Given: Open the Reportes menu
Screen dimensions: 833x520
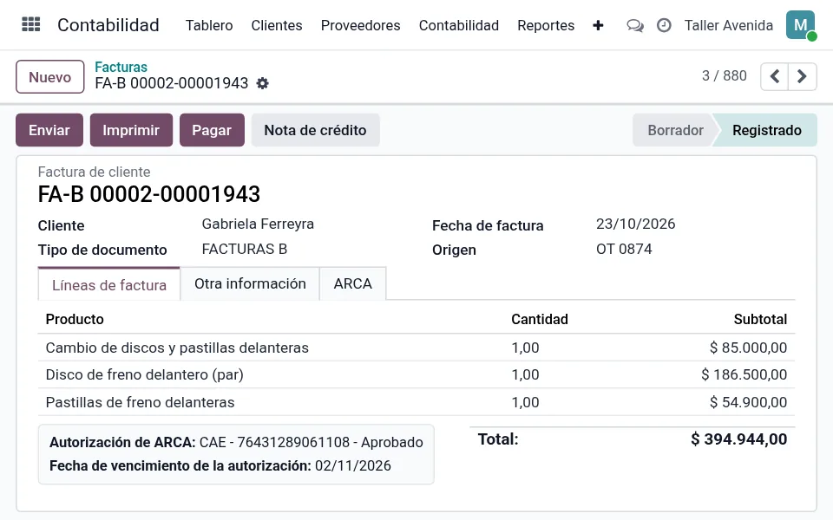Looking at the screenshot, I should tap(546, 25).
